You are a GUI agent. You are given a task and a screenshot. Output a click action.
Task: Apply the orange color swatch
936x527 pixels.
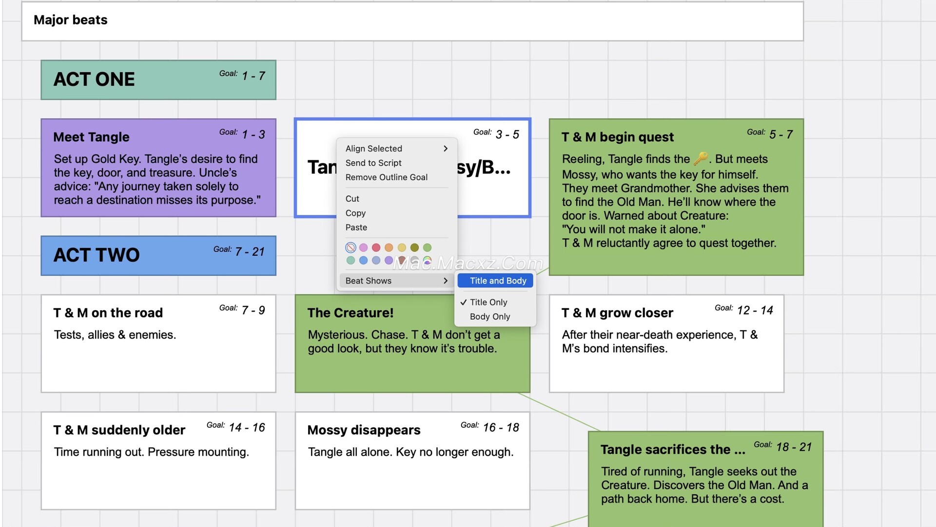[x=389, y=247]
